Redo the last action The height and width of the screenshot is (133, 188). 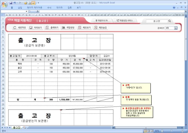coord(20,3)
